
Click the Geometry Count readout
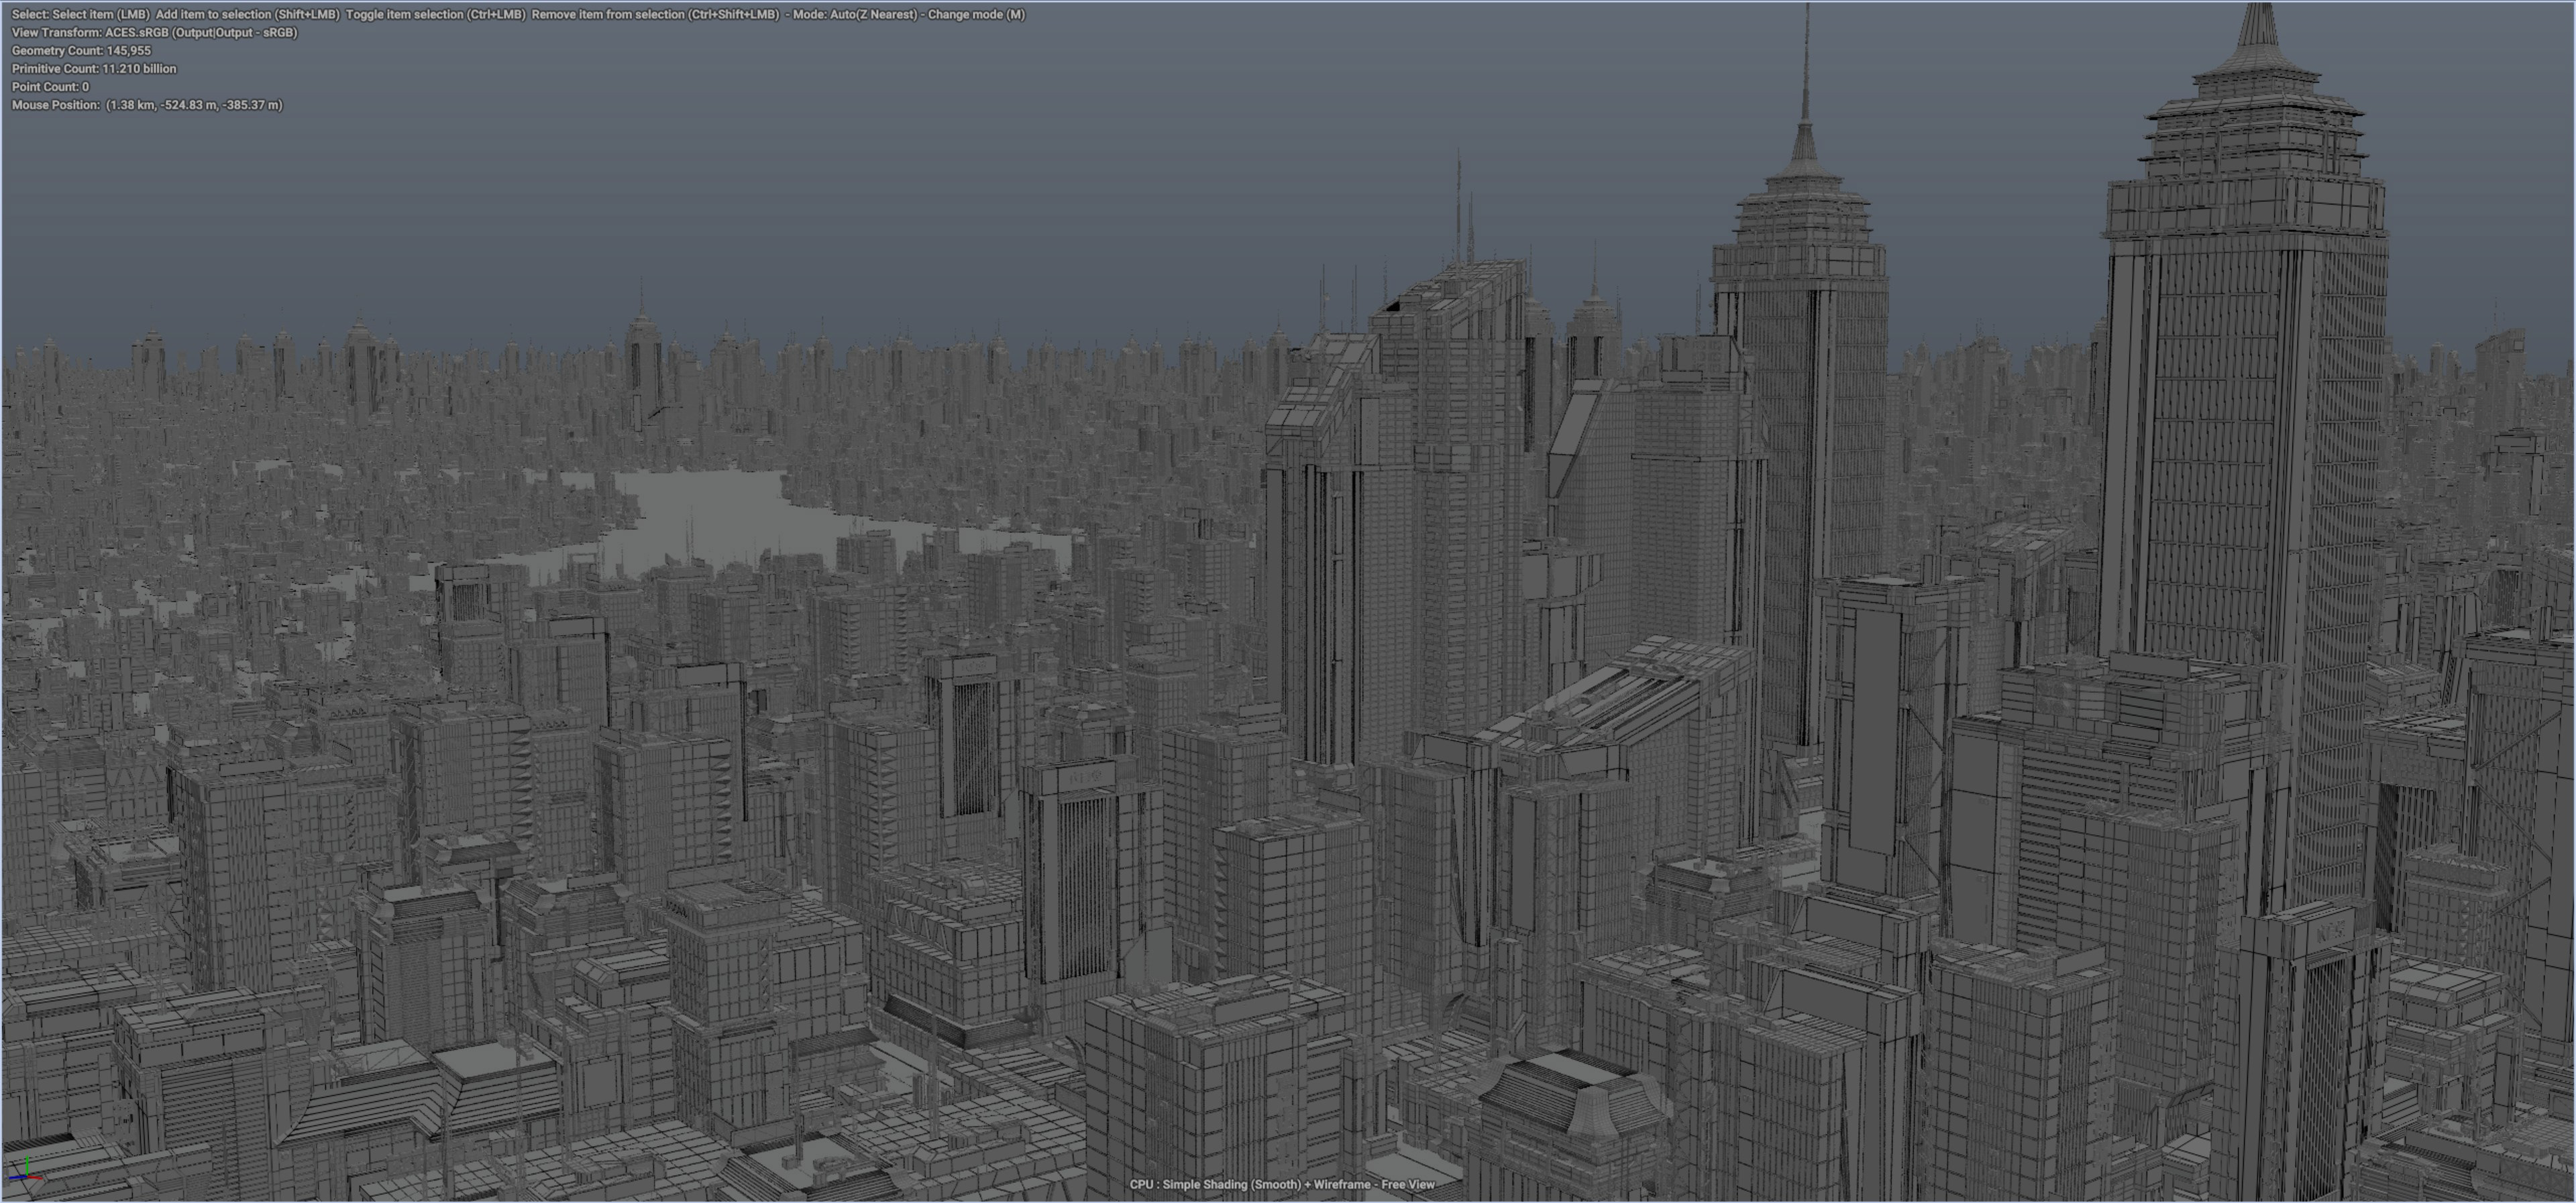81,50
